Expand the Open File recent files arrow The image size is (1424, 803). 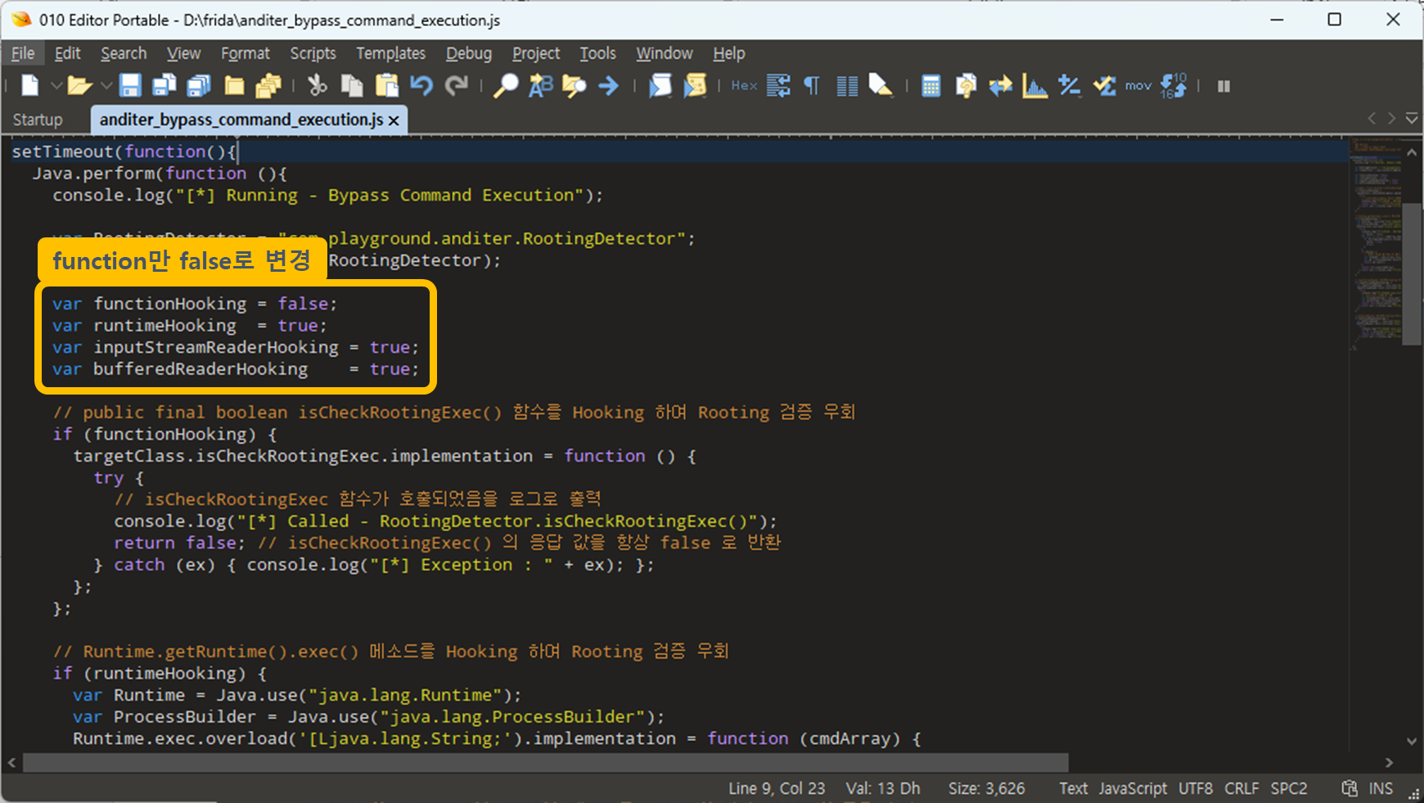(106, 85)
